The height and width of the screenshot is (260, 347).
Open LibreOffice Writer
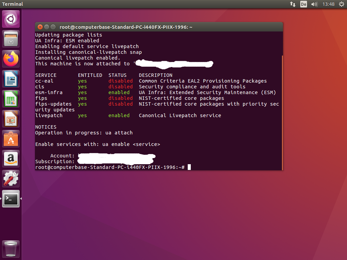click(x=11, y=79)
